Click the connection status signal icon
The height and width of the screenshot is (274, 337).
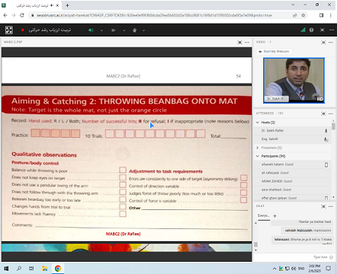pyautogui.click(x=303, y=30)
